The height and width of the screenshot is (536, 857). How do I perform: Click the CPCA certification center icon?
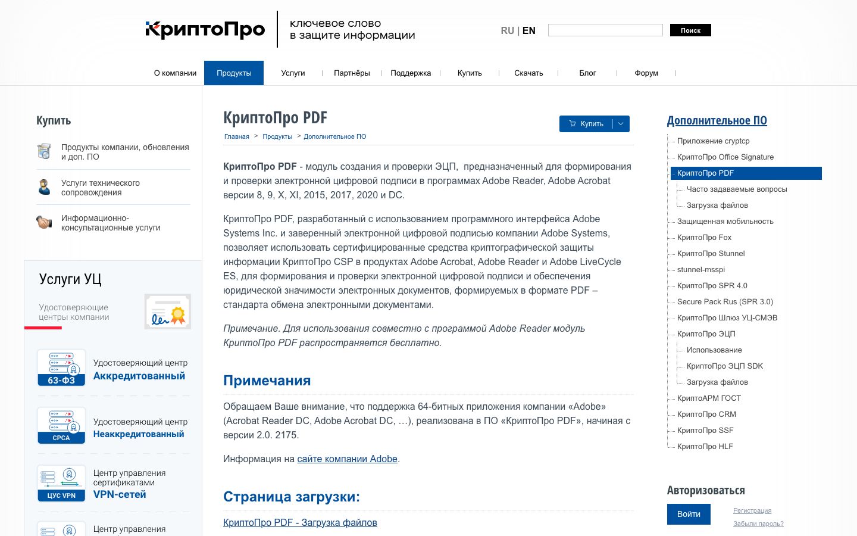point(61,426)
